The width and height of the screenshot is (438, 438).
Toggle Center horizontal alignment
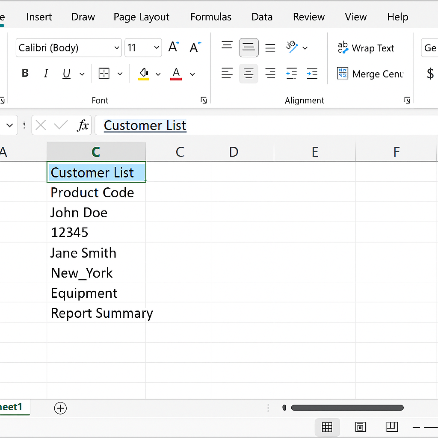tap(249, 74)
